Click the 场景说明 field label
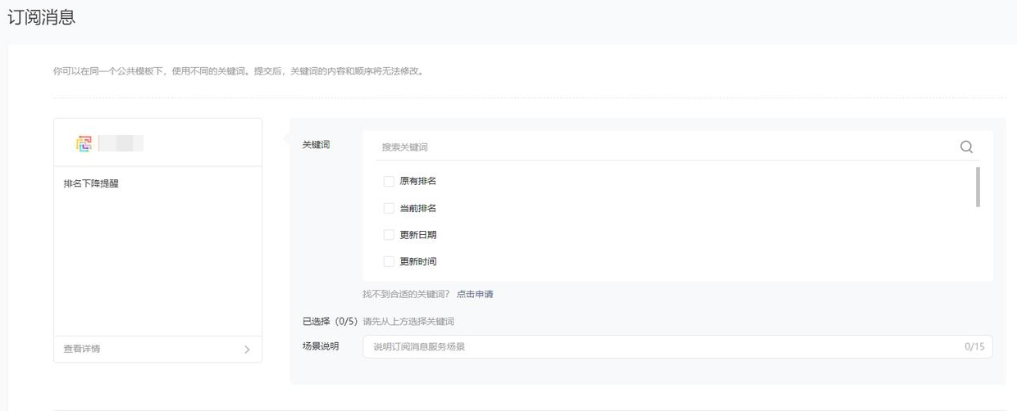This screenshot has width=1017, height=411. pyautogui.click(x=321, y=347)
